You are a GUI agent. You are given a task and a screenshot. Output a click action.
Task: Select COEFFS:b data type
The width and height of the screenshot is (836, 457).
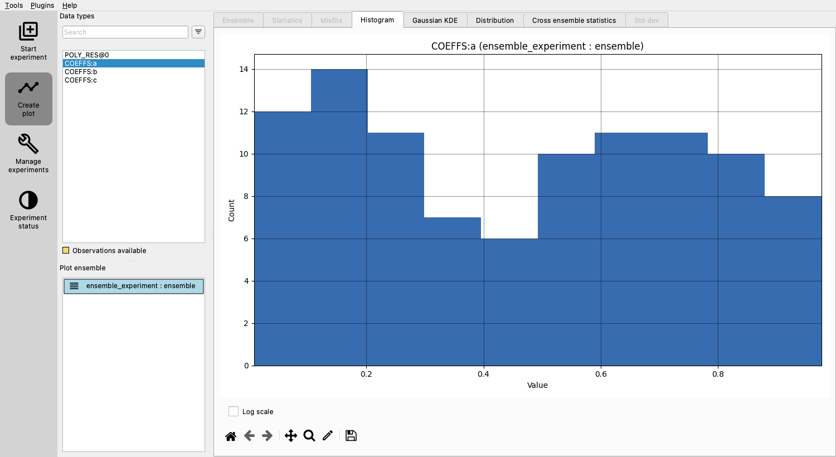(x=134, y=72)
